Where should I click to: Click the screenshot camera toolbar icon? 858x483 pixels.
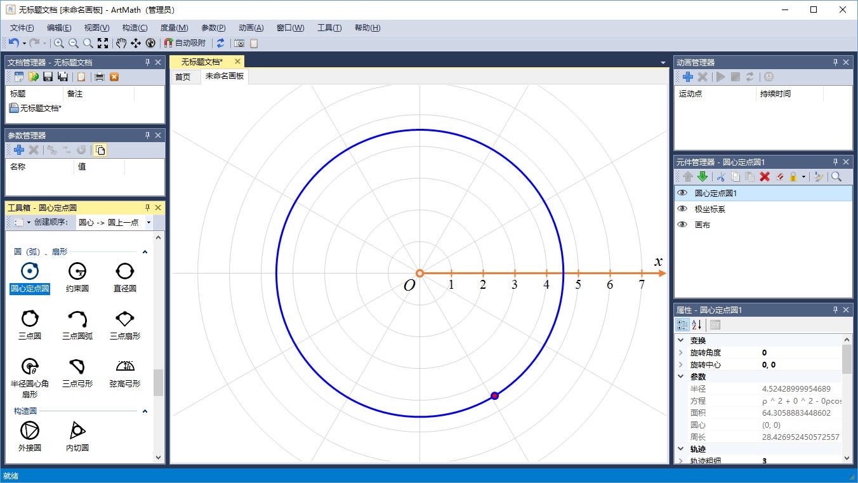(x=239, y=43)
